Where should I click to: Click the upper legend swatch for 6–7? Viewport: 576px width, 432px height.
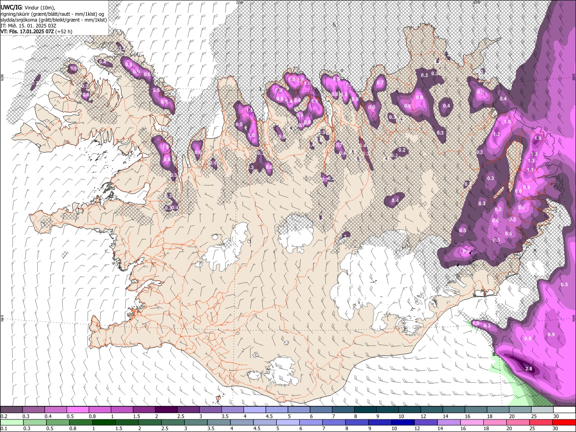click(x=321, y=409)
